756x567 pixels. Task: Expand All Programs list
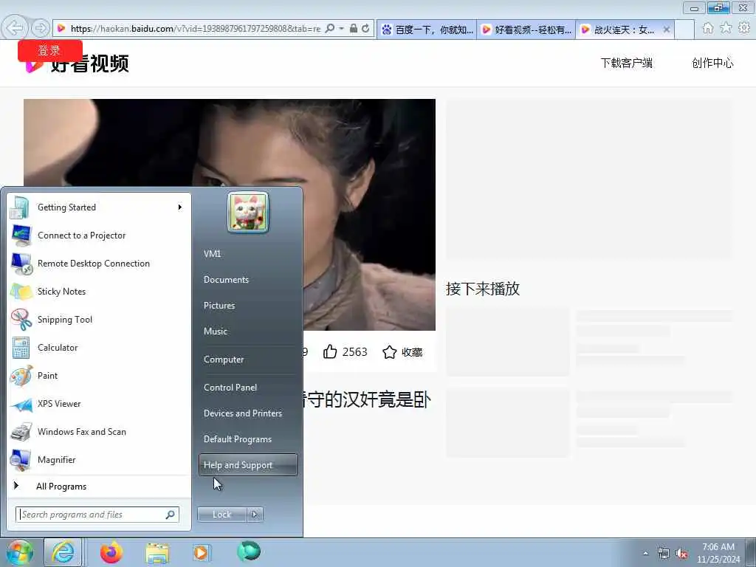(x=99, y=486)
